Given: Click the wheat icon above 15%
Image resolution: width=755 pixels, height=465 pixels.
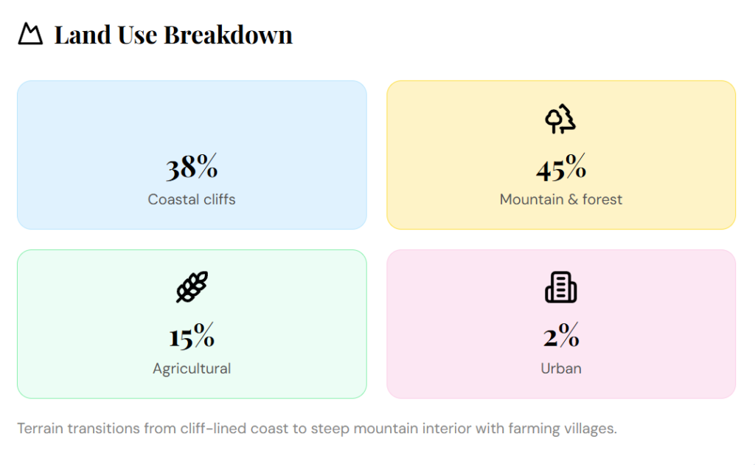Looking at the screenshot, I should (x=192, y=287).
